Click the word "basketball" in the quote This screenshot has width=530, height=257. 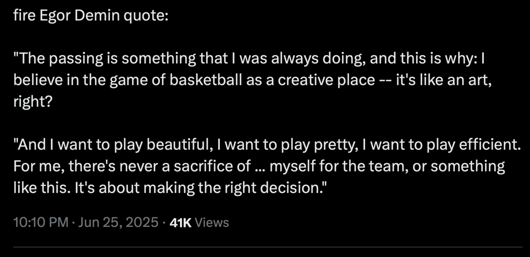click(x=206, y=80)
